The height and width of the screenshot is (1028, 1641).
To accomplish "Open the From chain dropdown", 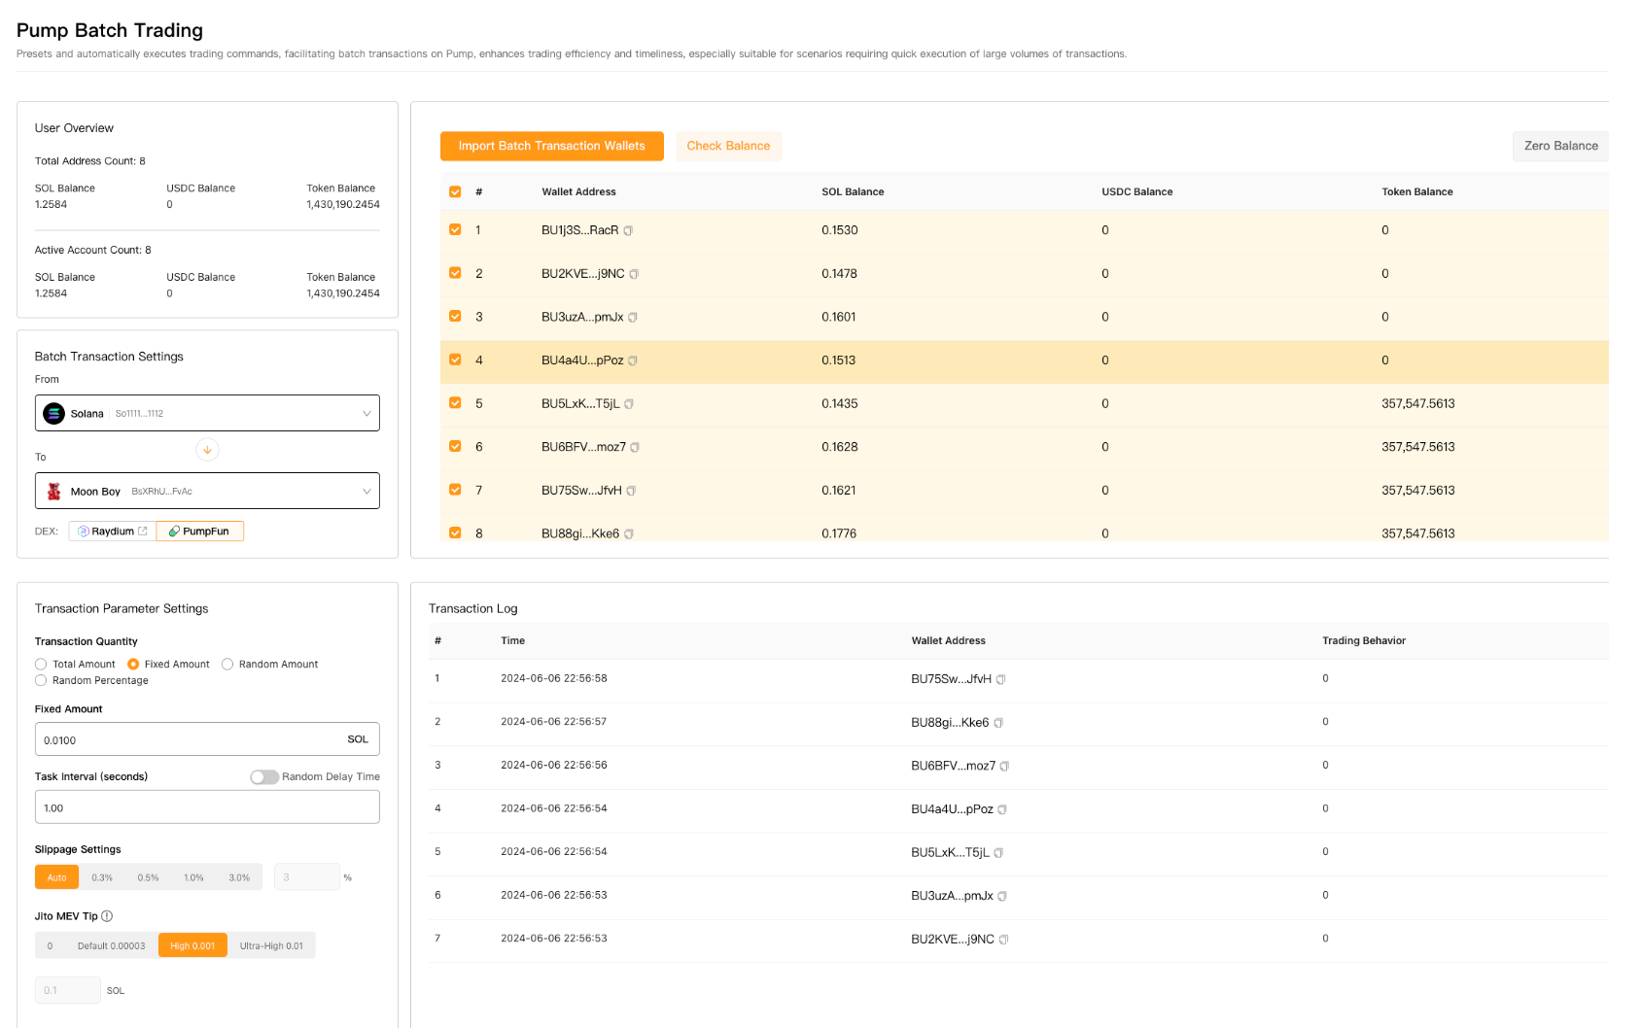I will (367, 413).
